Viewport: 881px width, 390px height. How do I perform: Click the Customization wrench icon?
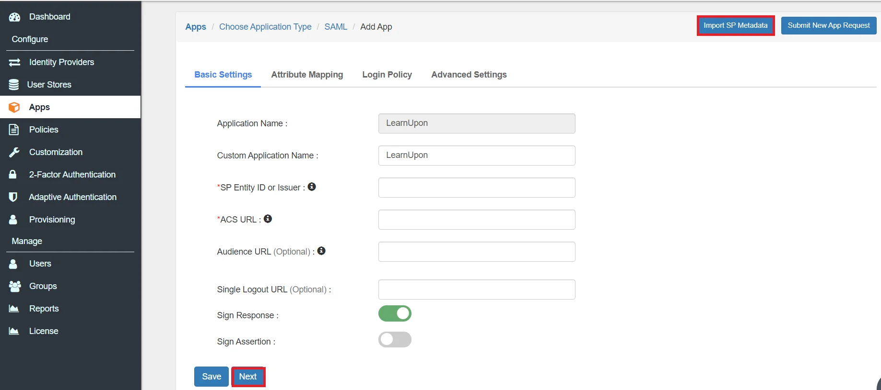[14, 152]
